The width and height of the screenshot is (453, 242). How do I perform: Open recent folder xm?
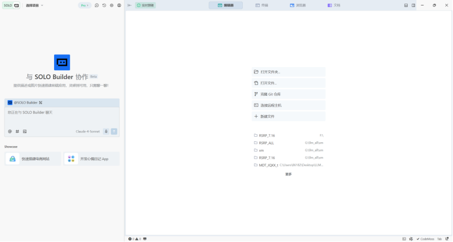click(289, 150)
